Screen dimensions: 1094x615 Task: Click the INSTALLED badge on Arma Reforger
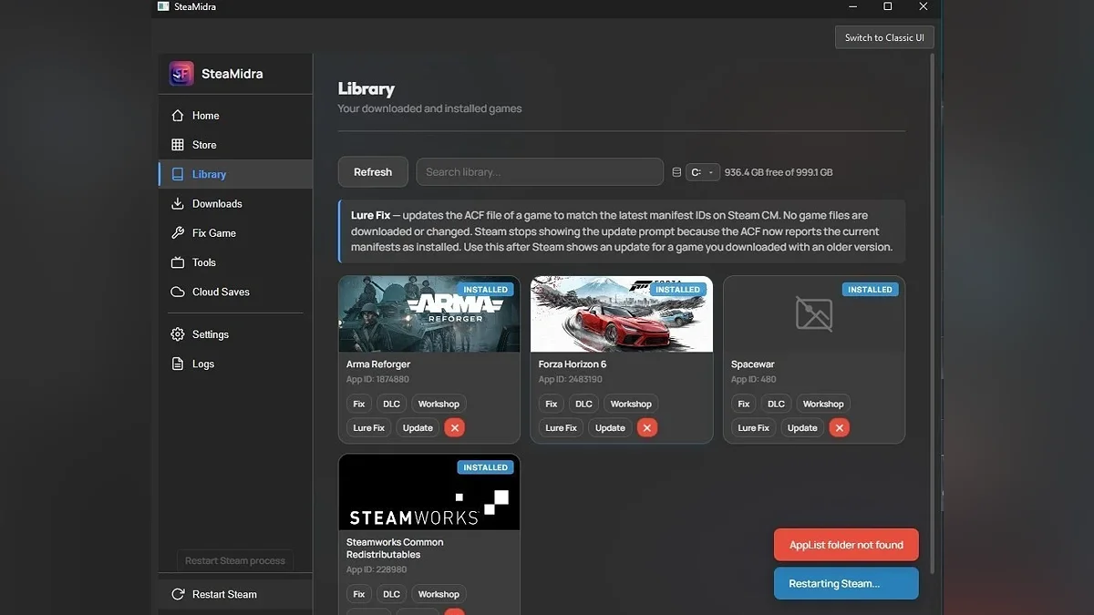click(486, 290)
